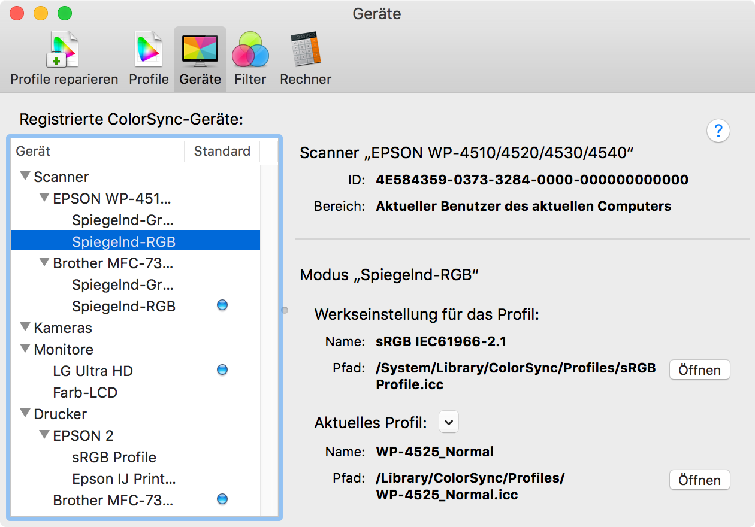Open the Profile reparieren toolbar icon

point(64,59)
